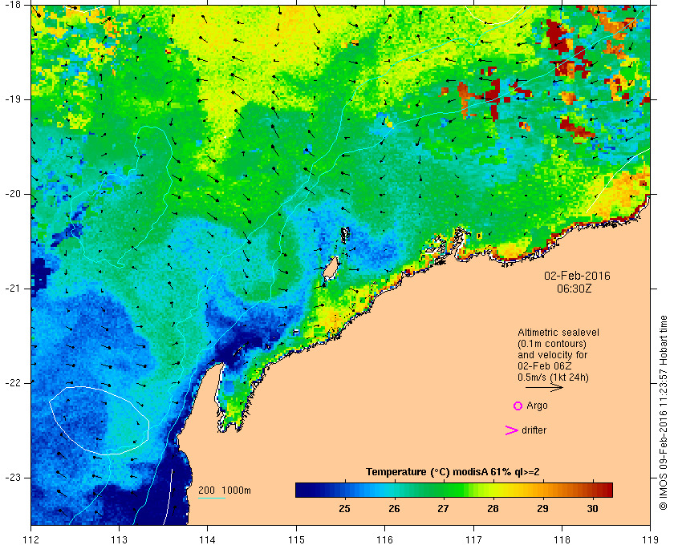Click the '0.5m/s (1kt 24h)' scale text
The width and height of the screenshot is (674, 545).
point(553,377)
